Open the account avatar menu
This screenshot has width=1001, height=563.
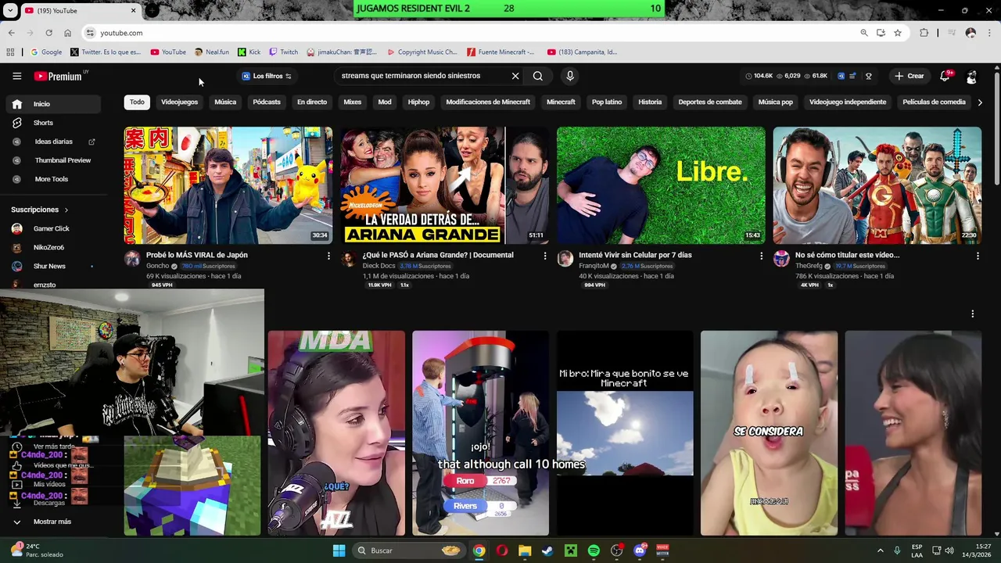tap(971, 76)
